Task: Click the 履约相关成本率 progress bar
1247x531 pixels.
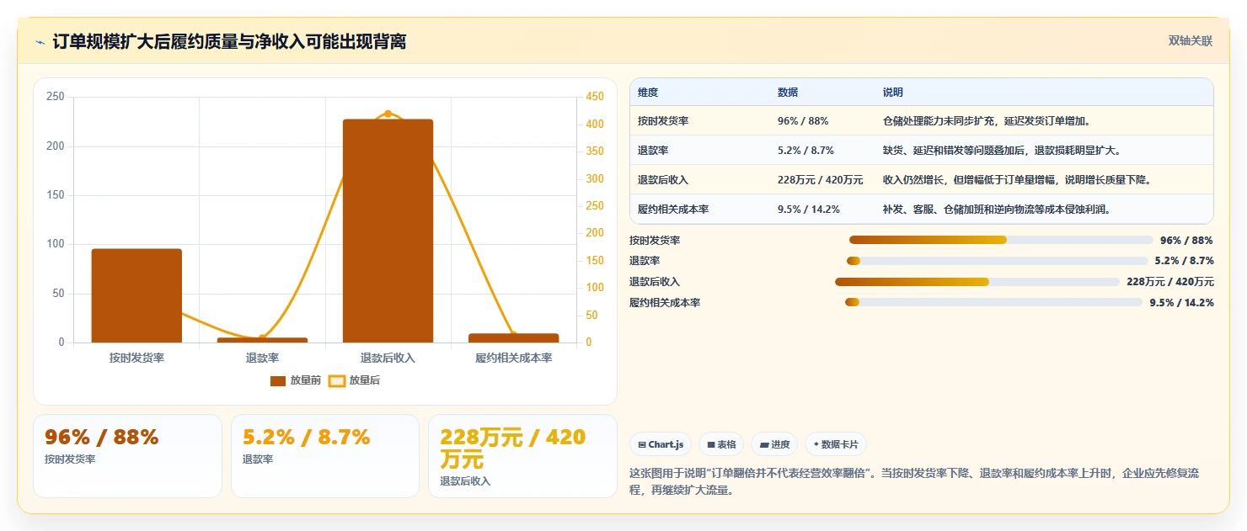Action: [x=993, y=302]
